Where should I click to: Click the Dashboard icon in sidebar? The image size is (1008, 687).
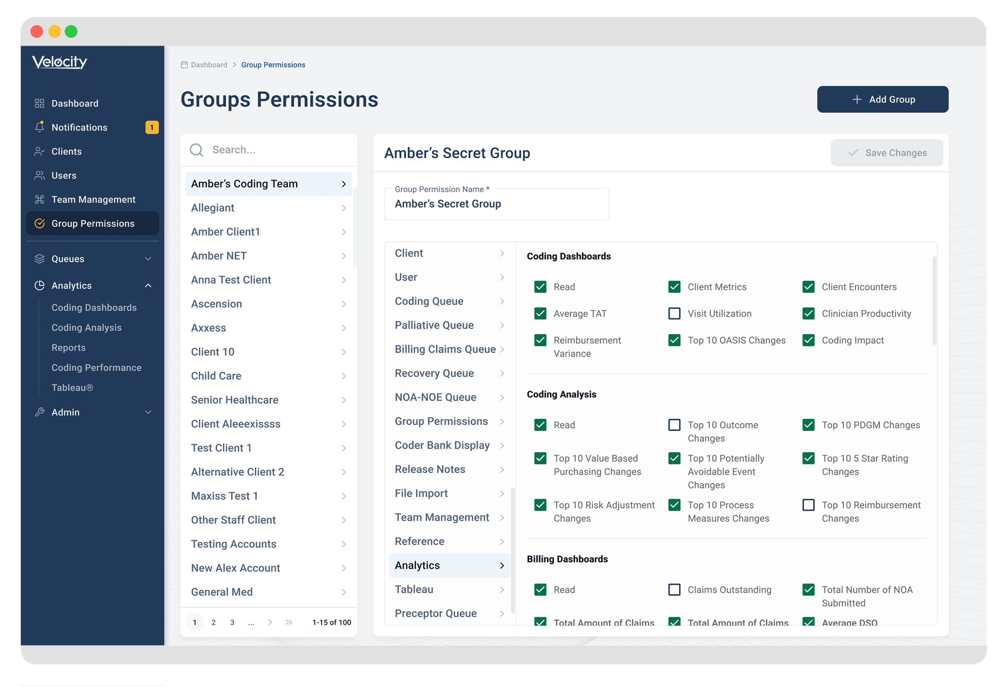tap(38, 103)
